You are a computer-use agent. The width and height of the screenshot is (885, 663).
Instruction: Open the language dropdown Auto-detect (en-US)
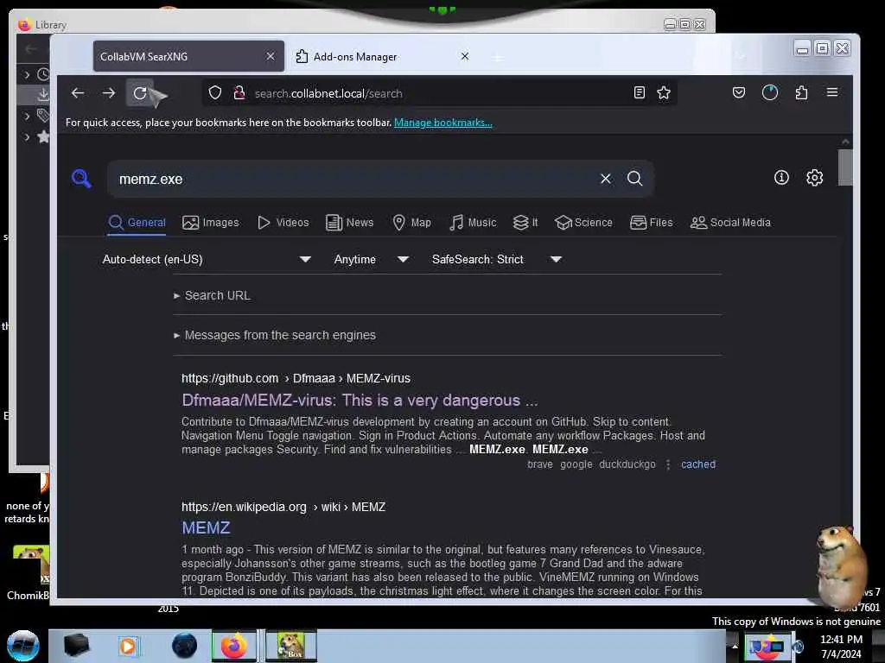[207, 259]
